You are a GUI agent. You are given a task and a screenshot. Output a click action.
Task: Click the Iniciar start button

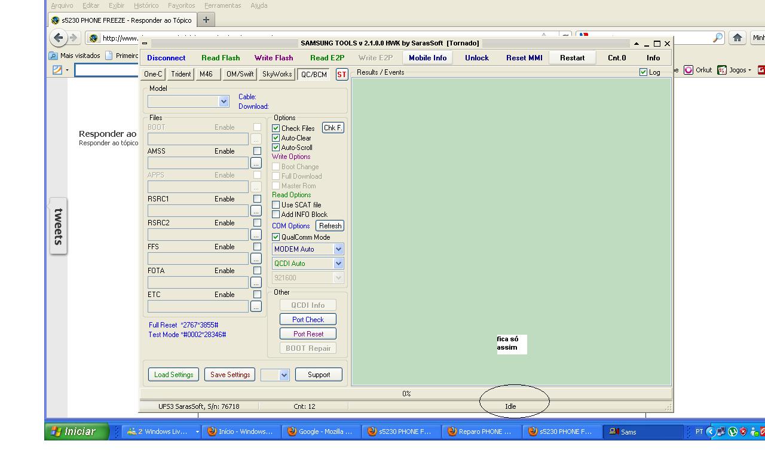coord(76,432)
